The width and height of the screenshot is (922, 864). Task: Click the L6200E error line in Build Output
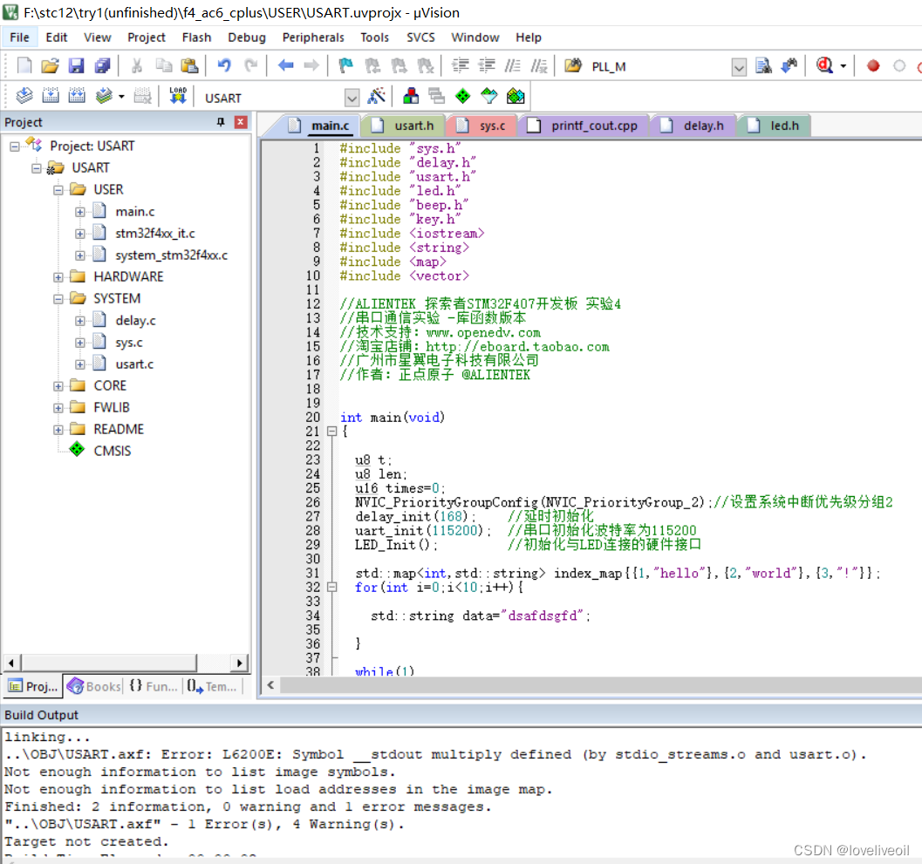tap(435, 755)
